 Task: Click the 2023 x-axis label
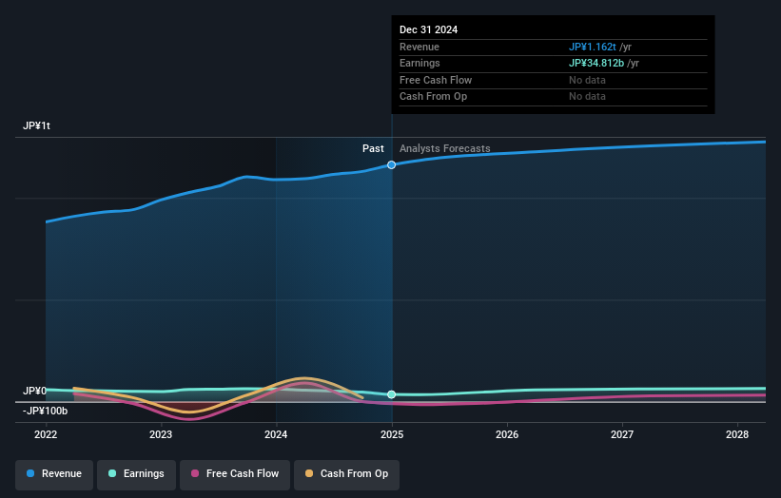tap(161, 435)
